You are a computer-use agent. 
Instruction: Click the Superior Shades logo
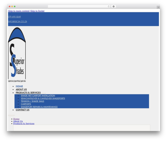[x=17, y=55]
